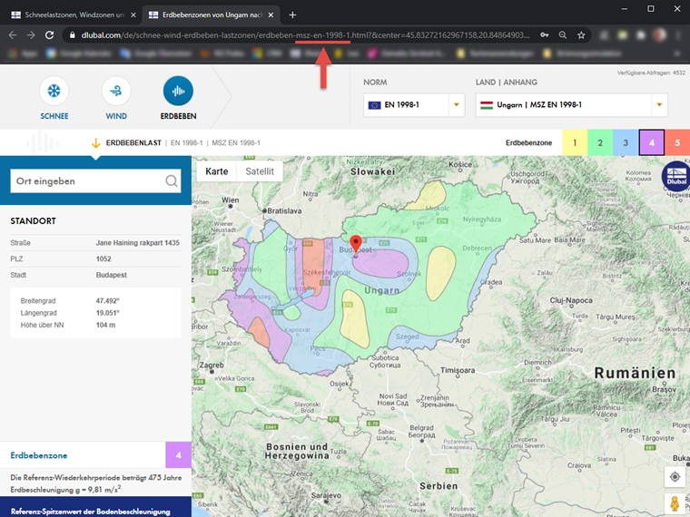Click Verfügbare Abfragen: 4532 text
Screen dimensions: 690x517
[651, 73]
